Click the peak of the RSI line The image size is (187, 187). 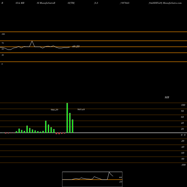point(32,41)
